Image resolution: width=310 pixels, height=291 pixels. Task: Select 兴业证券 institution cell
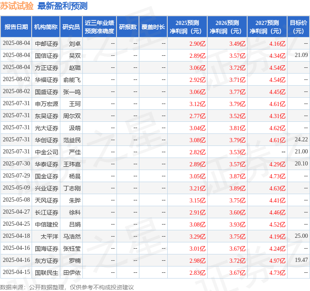click(x=47, y=188)
